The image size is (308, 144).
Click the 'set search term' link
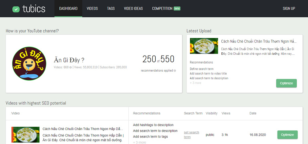pos(192,135)
